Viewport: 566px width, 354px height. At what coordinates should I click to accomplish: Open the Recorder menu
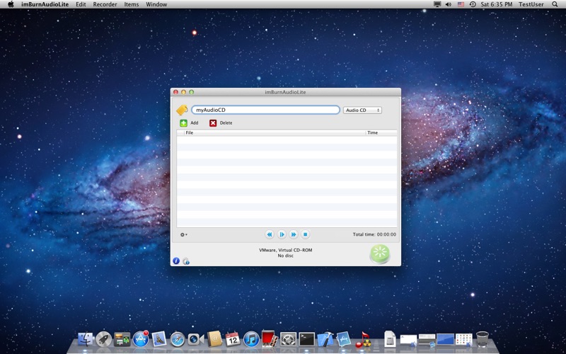(105, 4)
